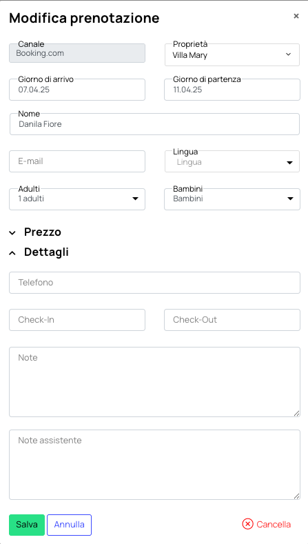This screenshot has height=544, width=308.
Task: Close the Modifica prenotazione dialog
Action: point(296,16)
